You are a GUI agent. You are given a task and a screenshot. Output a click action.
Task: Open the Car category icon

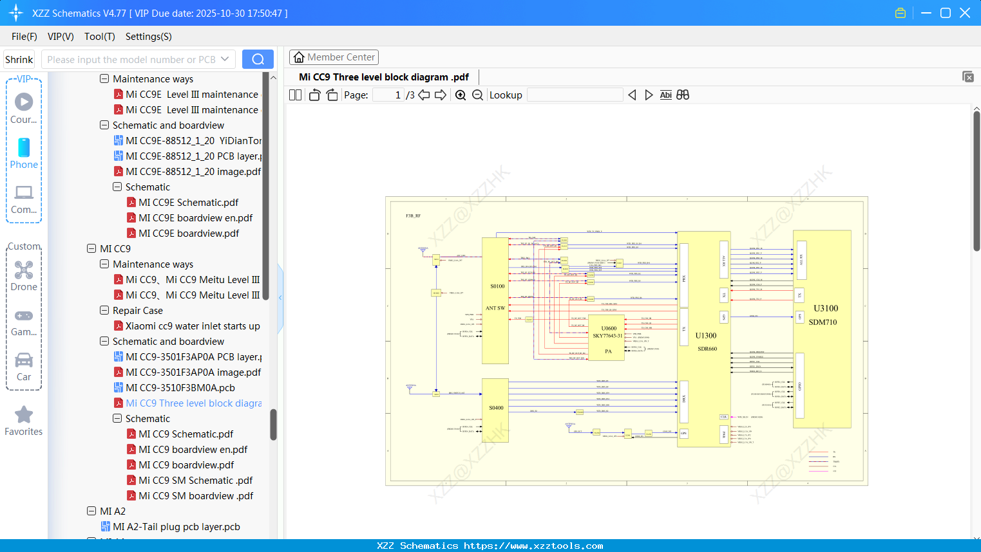pos(24,360)
